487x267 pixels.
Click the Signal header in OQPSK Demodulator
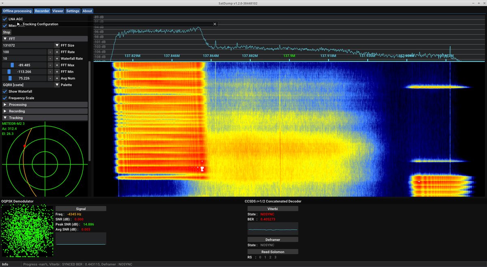tap(81, 209)
